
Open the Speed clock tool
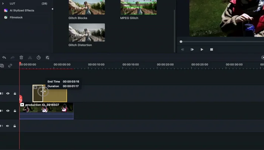click(39, 57)
